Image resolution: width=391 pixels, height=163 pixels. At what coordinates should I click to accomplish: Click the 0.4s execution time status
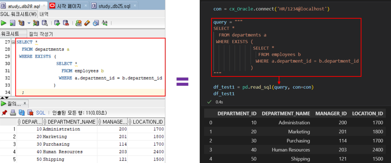[219, 102]
